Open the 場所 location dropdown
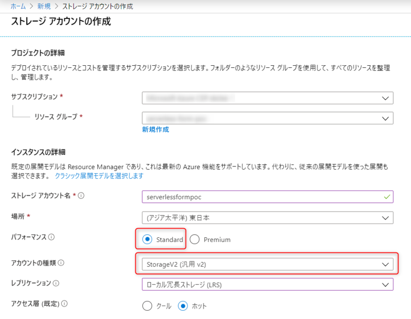Viewport: 411px width, 319px height. point(267,218)
